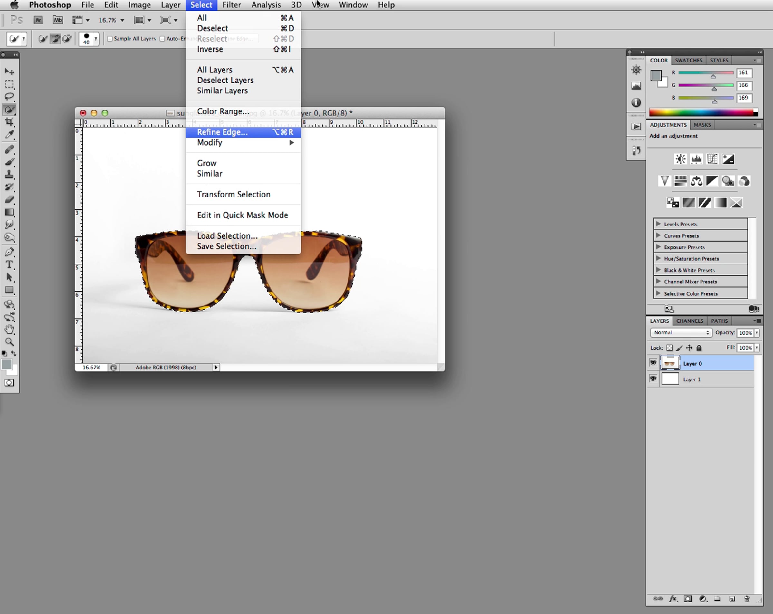Choose Refine Edge from Select menu
Viewport: 773px width, 614px height.
coord(243,132)
